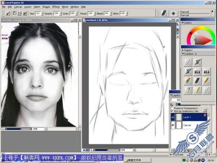
Task: Open the Effects menu
Action: (x=56, y=7)
